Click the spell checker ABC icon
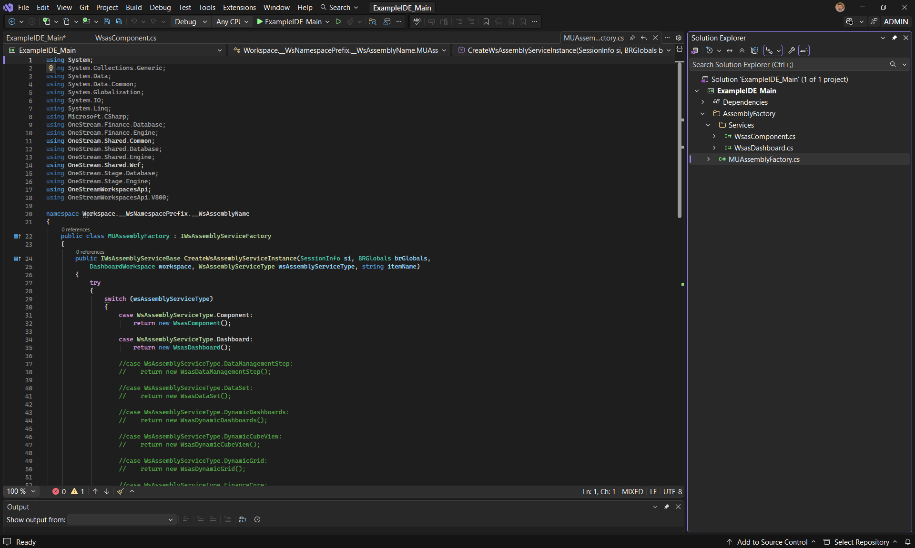The height and width of the screenshot is (548, 915). pyautogui.click(x=417, y=21)
